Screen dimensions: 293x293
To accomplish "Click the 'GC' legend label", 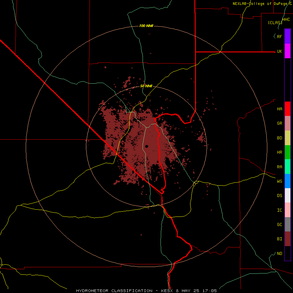I will pos(280,225).
